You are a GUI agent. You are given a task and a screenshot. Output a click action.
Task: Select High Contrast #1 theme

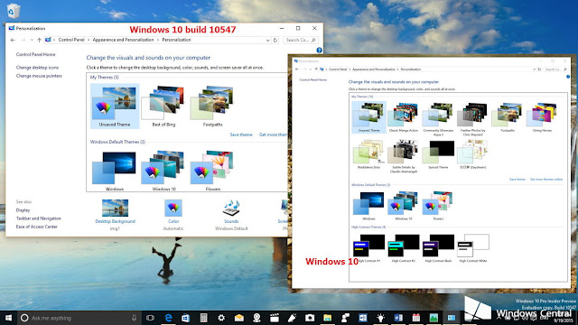pyautogui.click(x=368, y=248)
